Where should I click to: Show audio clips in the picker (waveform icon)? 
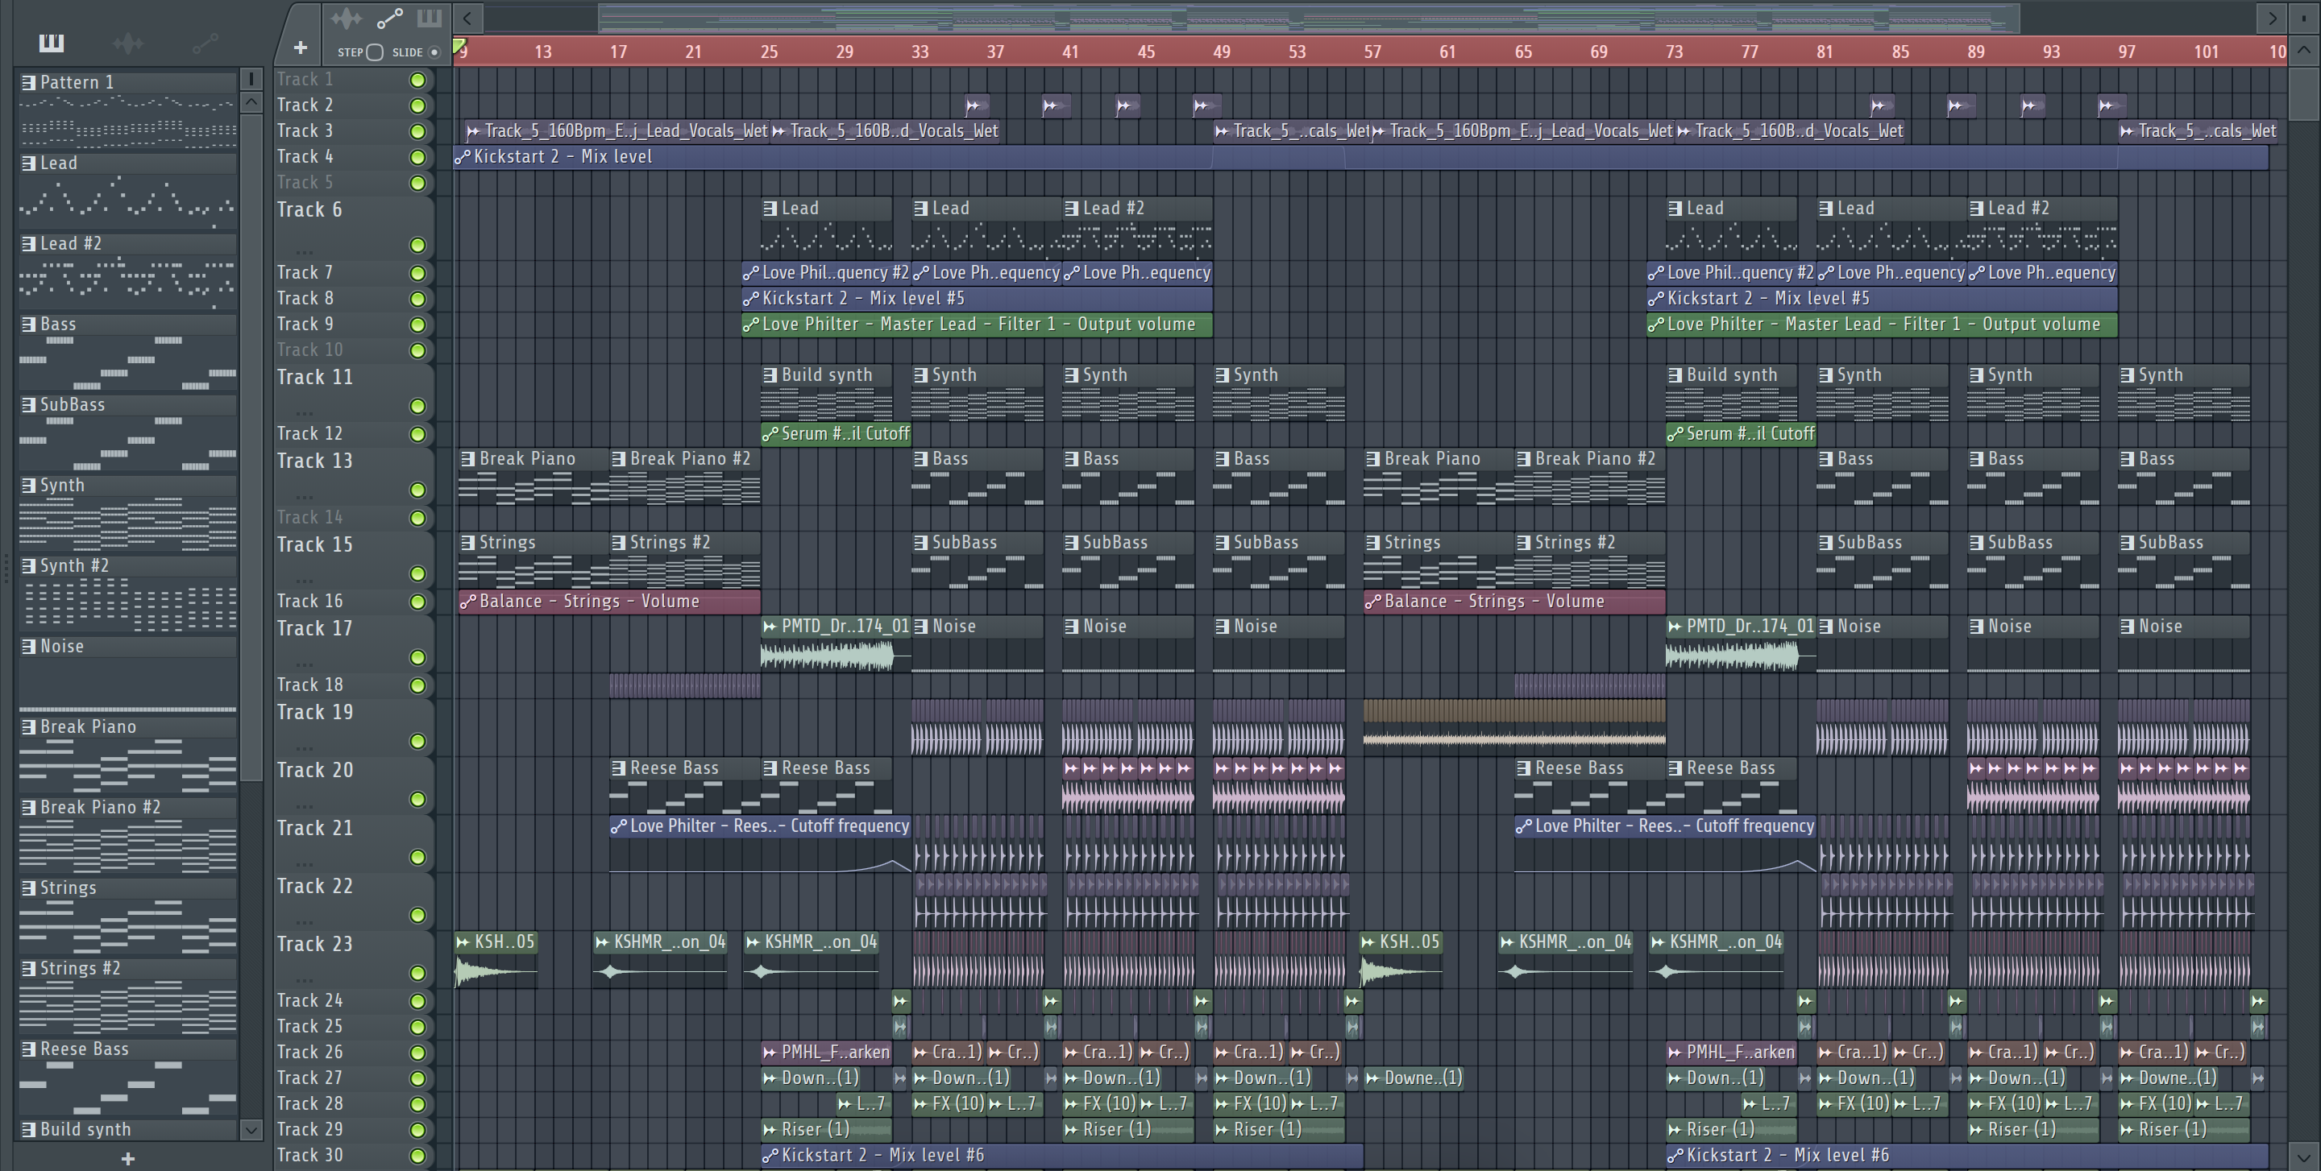(128, 43)
